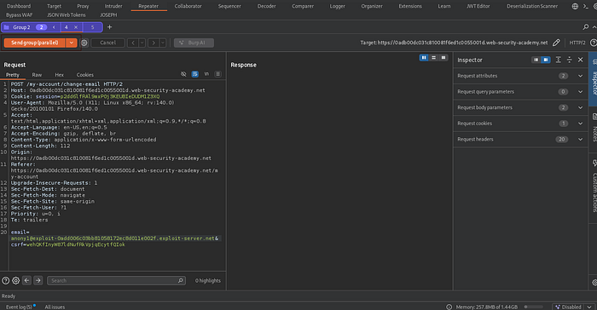Click the memory info icon
The image size is (597, 310).
[x=449, y=307]
